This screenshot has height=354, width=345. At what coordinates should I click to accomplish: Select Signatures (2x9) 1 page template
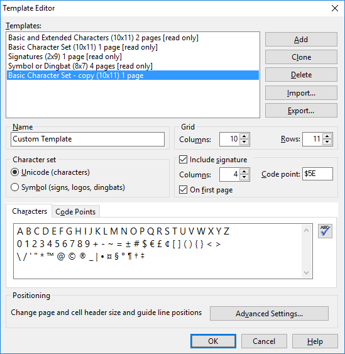[x=65, y=57]
